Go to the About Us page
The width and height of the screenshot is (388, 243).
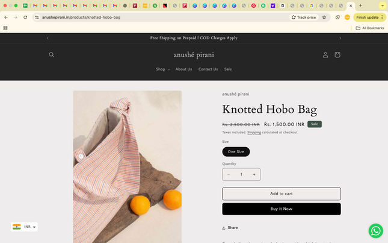pyautogui.click(x=183, y=69)
